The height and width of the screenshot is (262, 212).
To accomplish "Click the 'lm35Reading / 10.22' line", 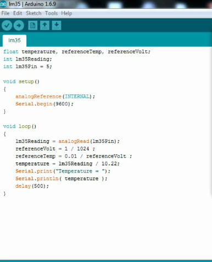I will [68, 164].
